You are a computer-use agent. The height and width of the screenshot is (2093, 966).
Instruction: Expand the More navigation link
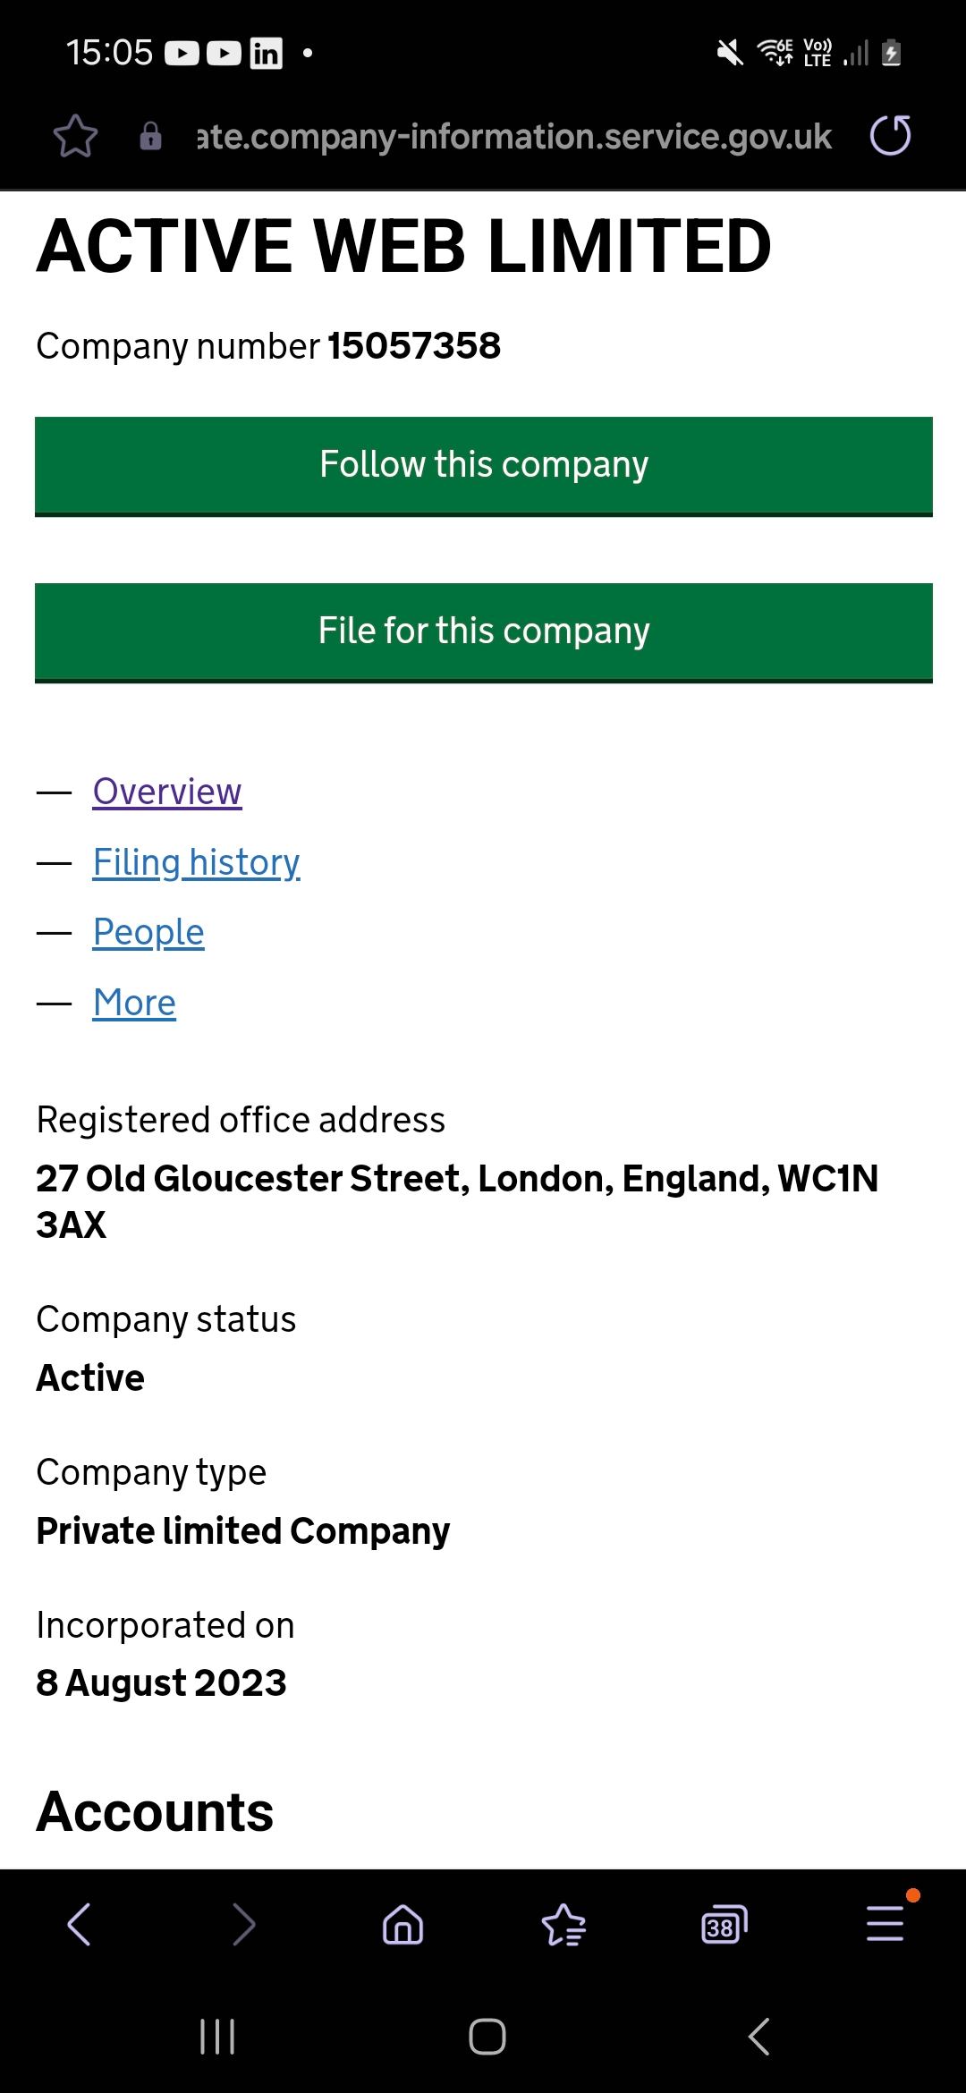[134, 1003]
